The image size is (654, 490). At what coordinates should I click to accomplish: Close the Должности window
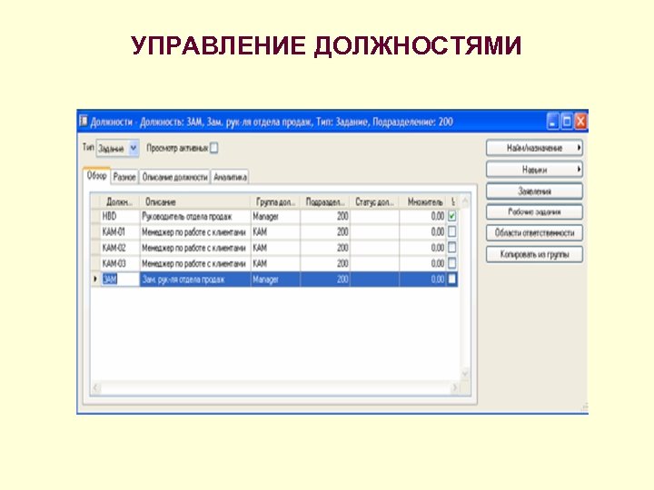pos(580,122)
